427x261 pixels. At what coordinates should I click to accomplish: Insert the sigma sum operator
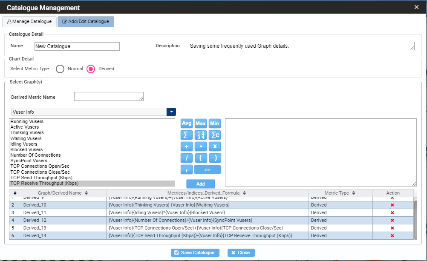(x=187, y=135)
